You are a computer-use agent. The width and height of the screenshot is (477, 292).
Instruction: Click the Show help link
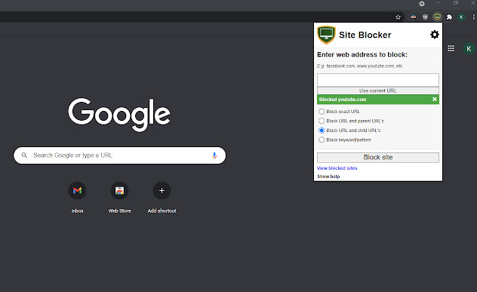pyautogui.click(x=328, y=177)
